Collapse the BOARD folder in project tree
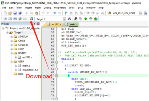 (x=12, y=53)
